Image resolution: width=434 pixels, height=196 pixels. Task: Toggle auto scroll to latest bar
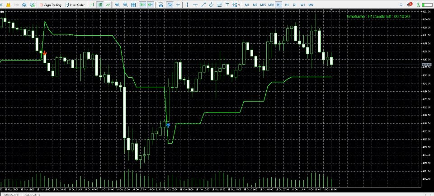(143, 5)
